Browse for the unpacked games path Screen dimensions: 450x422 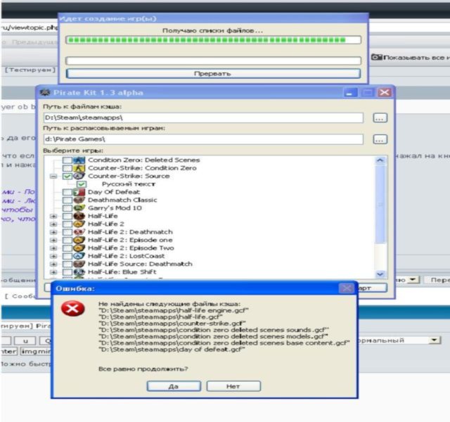[x=380, y=139]
